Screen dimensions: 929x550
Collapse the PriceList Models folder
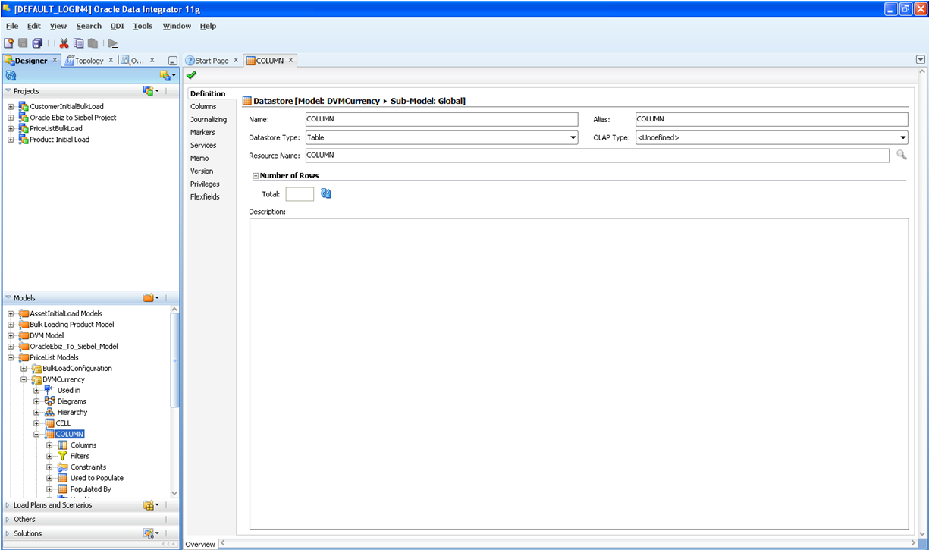(x=11, y=357)
